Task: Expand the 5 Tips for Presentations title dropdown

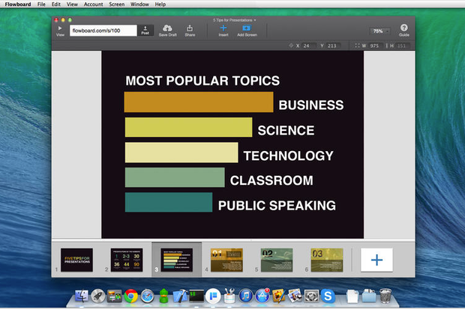Action: tap(234, 20)
